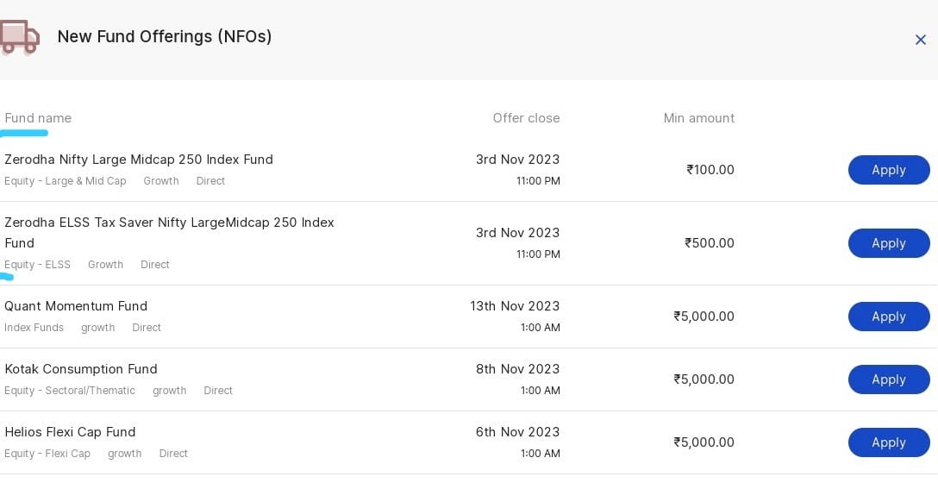This screenshot has width=938, height=483.
Task: Click the Fund name column header
Action: (x=38, y=118)
